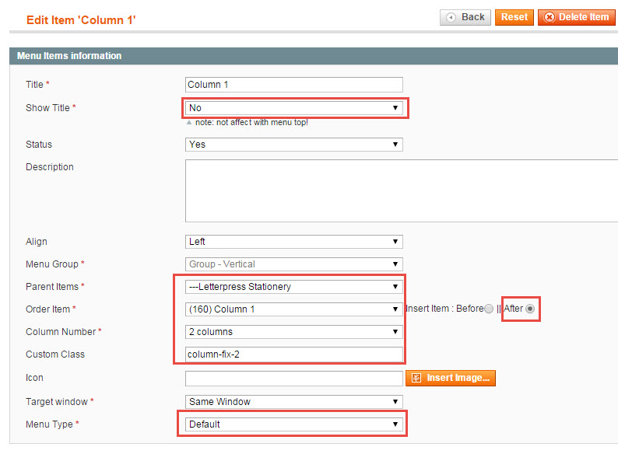The height and width of the screenshot is (461, 618).
Task: Click the Back button
Action: pyautogui.click(x=465, y=17)
